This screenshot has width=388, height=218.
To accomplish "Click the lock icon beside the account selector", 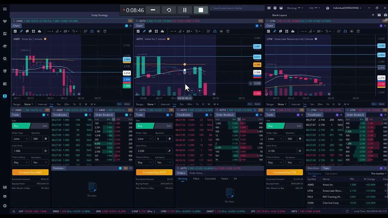I will tap(327, 8).
